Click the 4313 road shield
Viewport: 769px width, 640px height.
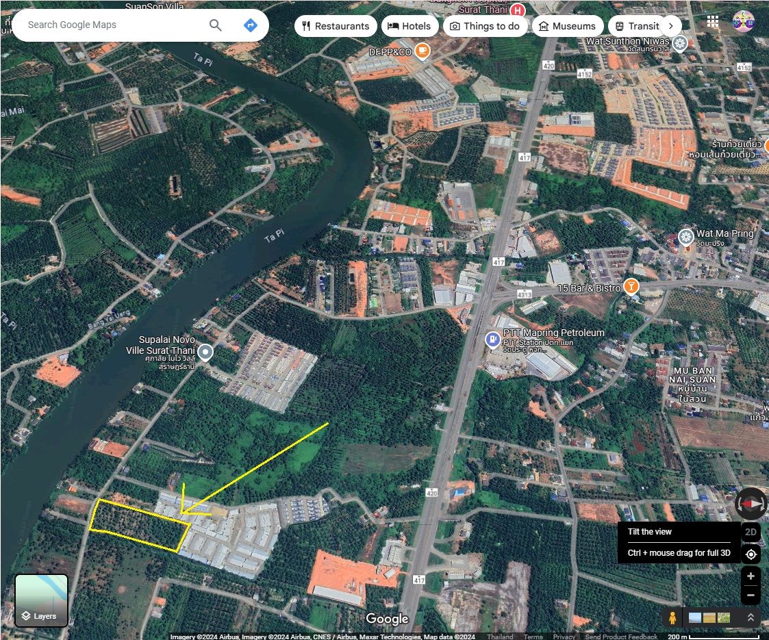point(525,294)
